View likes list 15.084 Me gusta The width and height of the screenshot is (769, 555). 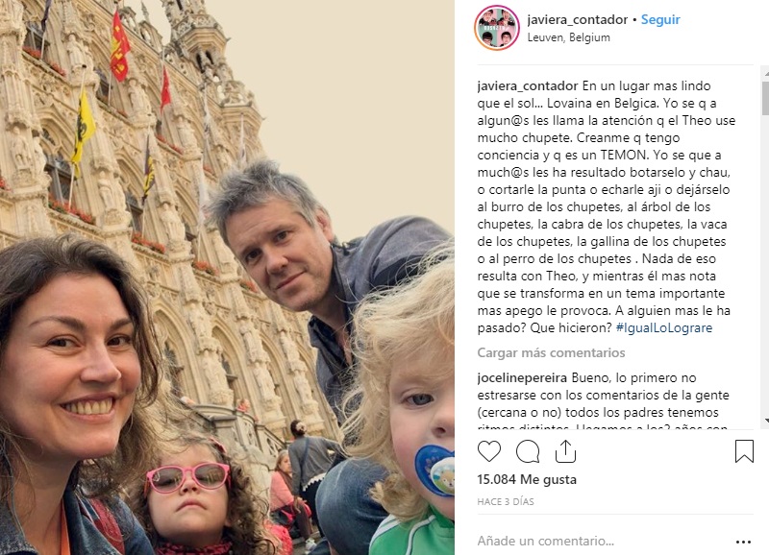point(527,479)
